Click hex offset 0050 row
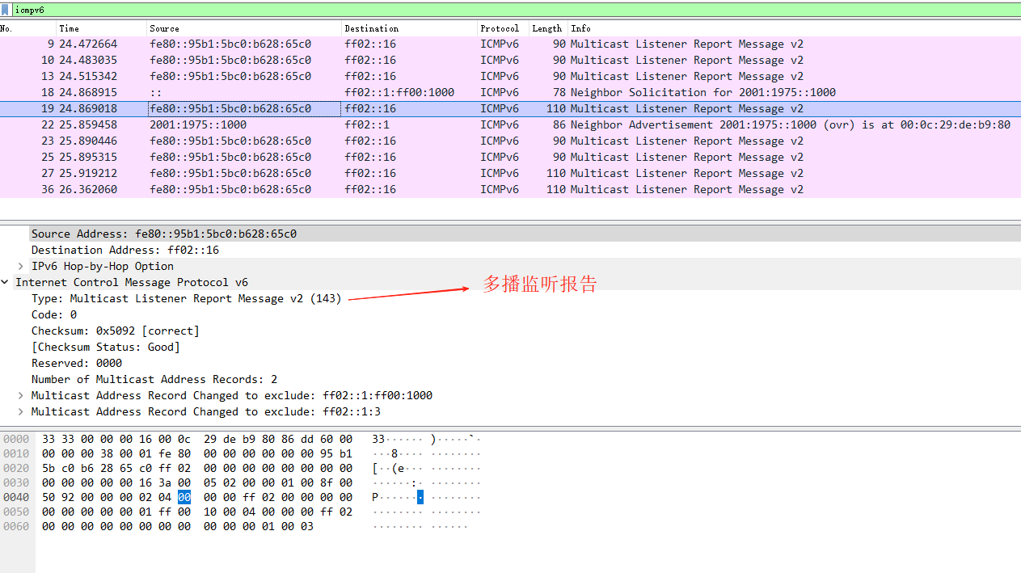This screenshot has width=1021, height=573. (16, 512)
